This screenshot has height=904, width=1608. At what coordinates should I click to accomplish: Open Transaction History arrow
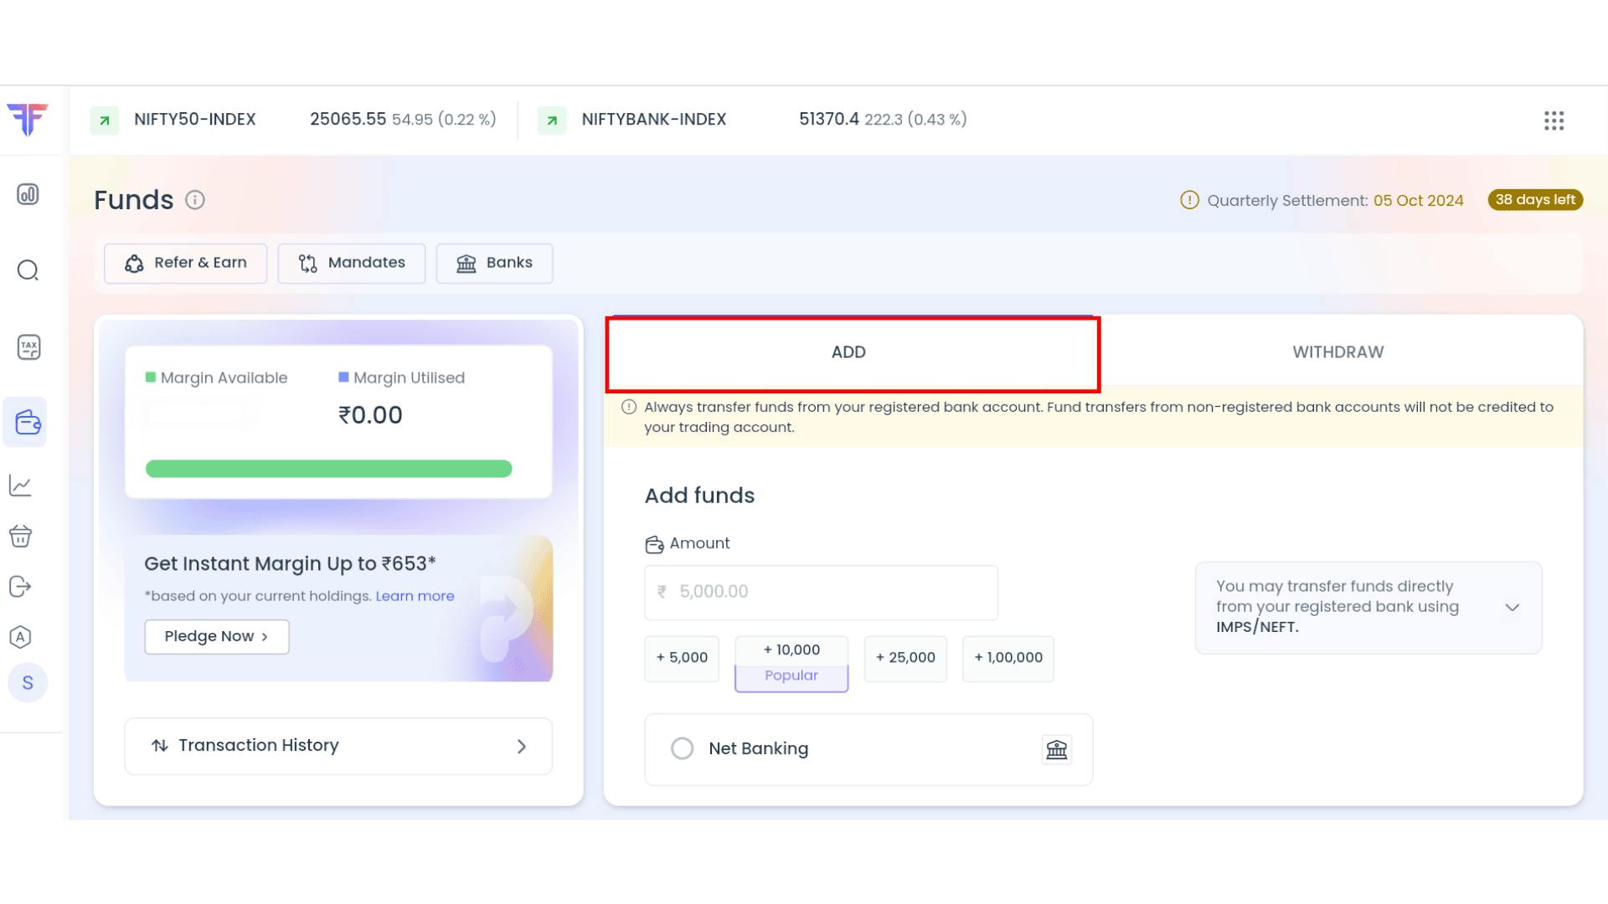click(x=521, y=746)
